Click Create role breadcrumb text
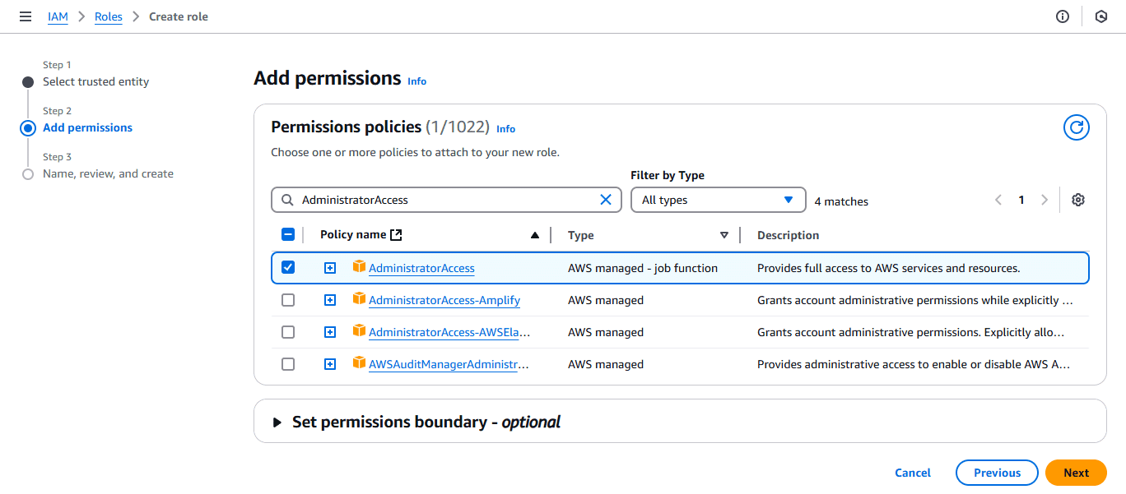 click(x=179, y=16)
